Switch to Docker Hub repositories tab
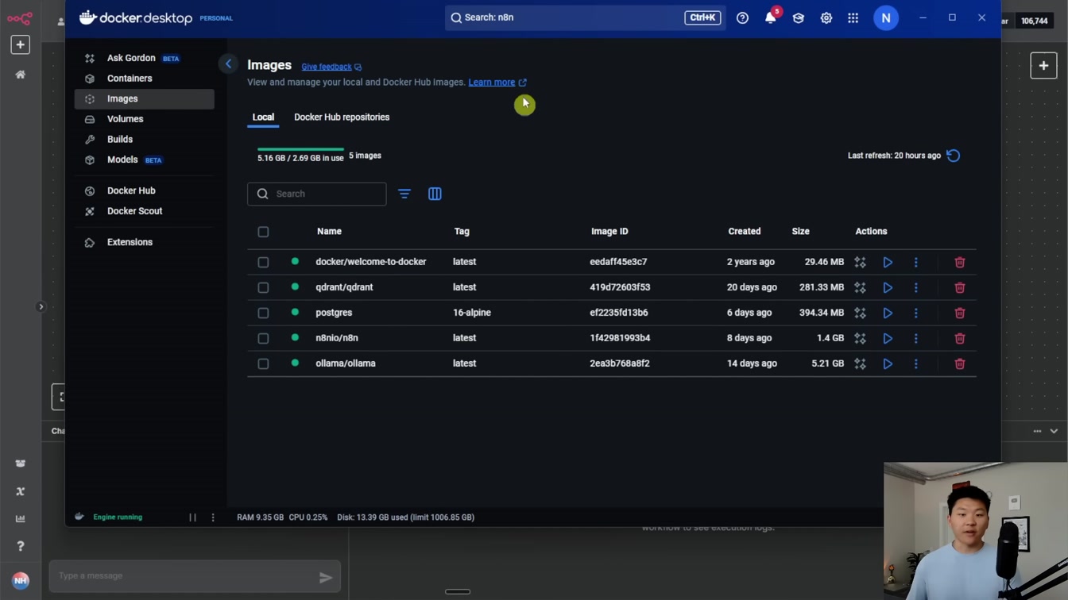This screenshot has width=1068, height=600. tap(342, 117)
